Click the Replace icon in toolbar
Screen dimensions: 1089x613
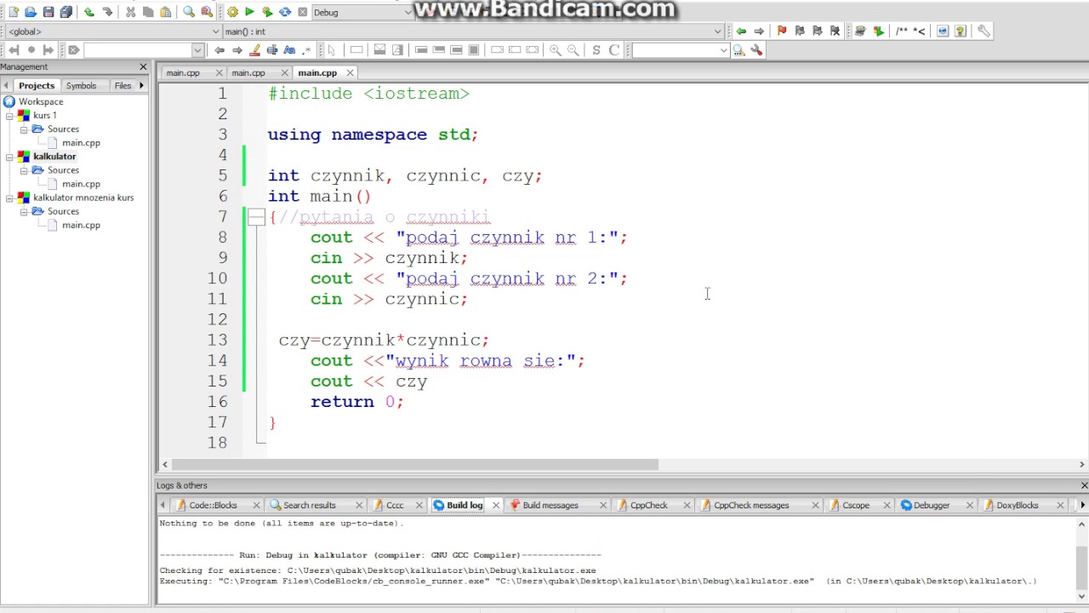pos(207,12)
